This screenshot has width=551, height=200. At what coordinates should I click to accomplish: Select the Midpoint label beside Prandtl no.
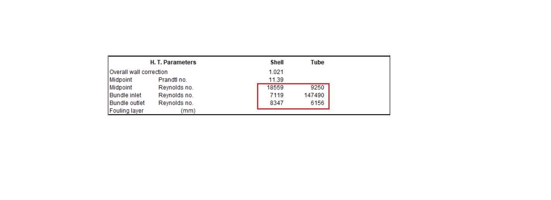(121, 80)
